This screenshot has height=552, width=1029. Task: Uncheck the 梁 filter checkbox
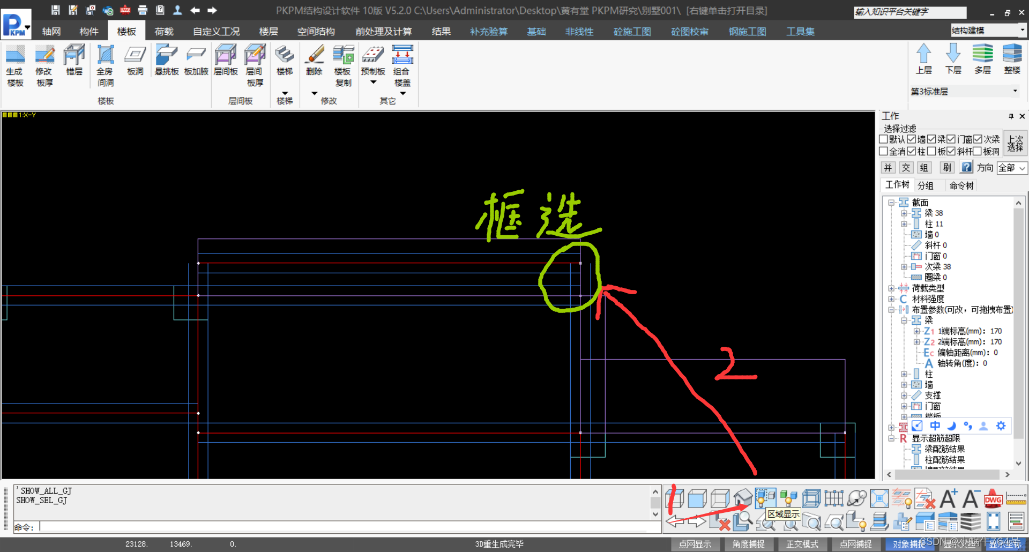click(931, 139)
